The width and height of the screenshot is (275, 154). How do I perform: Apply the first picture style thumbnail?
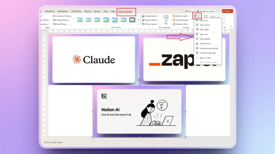pyautogui.click(x=80, y=20)
